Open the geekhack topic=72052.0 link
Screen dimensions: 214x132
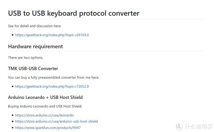click(52, 87)
